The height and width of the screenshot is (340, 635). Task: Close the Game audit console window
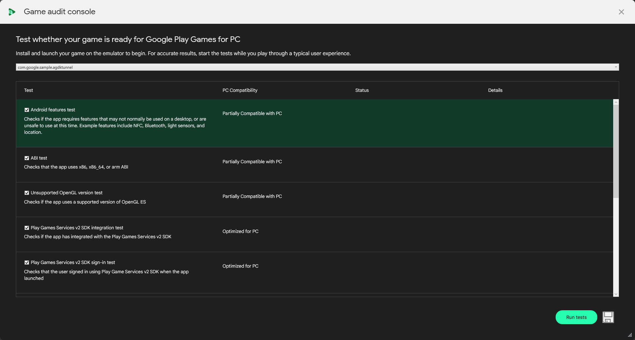click(x=621, y=12)
